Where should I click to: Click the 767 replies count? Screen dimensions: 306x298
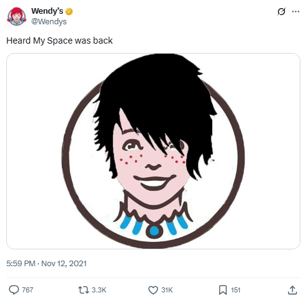(27, 290)
